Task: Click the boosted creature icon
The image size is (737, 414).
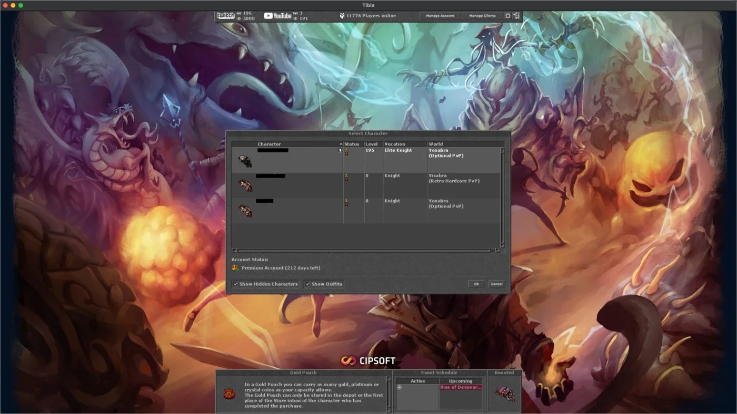Action: 504,394
